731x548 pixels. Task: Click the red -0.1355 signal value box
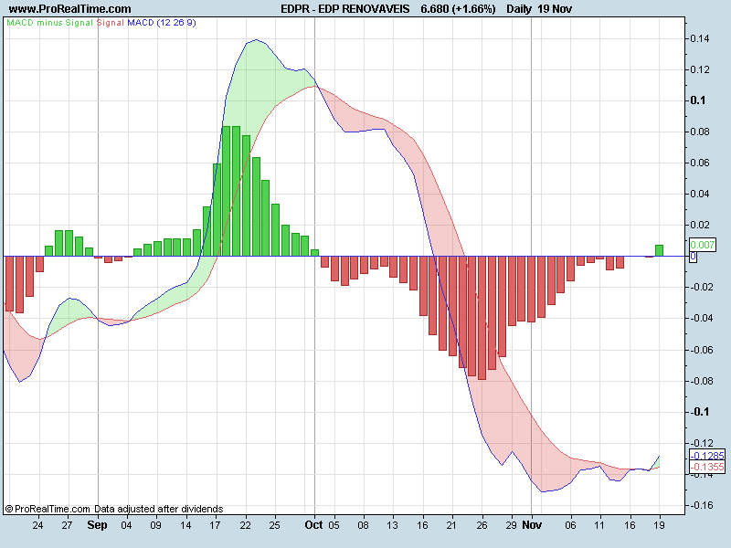coord(707,467)
